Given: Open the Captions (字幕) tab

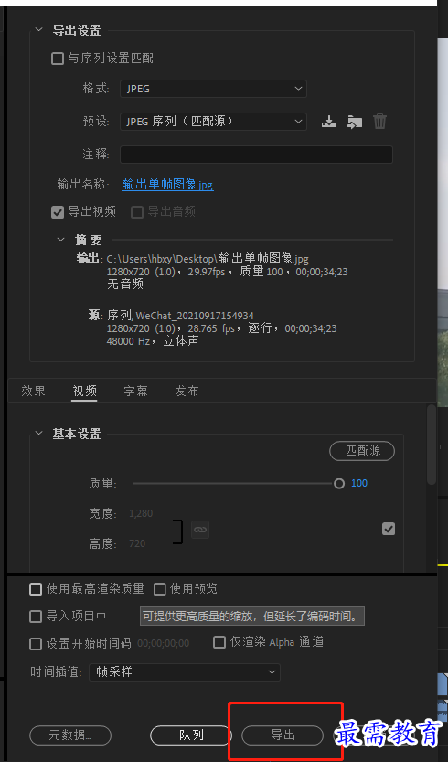Looking at the screenshot, I should (x=135, y=391).
